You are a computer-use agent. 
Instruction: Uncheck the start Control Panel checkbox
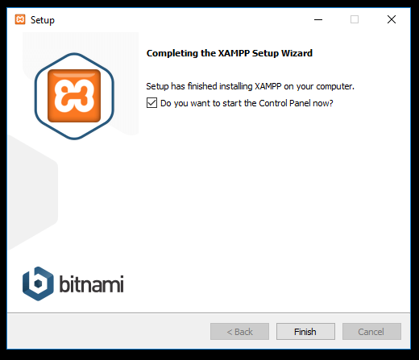pos(151,103)
